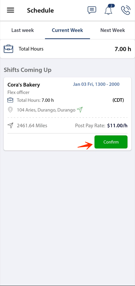Screen dimensions: 135x286
Task: Tap the small briefcase in shift card
Action: tap(10, 100)
